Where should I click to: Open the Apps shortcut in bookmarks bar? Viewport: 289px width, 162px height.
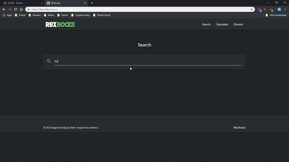(7, 15)
